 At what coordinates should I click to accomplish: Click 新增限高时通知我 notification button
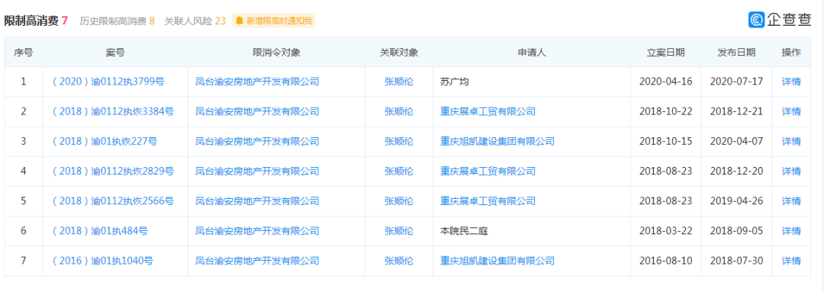click(273, 21)
